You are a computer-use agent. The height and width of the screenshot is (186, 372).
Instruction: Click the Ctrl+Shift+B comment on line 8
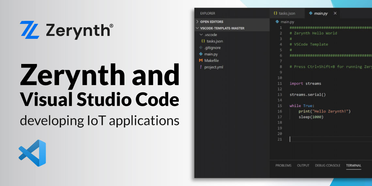331,67
